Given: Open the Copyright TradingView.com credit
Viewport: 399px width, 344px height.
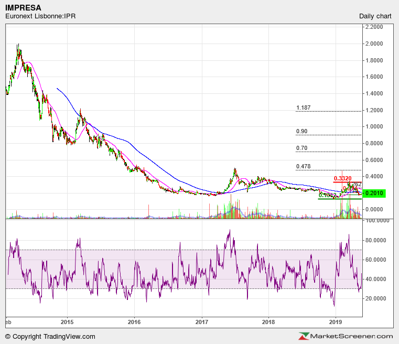Looking at the screenshot, I should pos(50,337).
